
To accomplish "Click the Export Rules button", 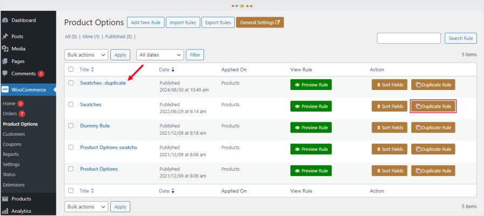I will click(218, 23).
